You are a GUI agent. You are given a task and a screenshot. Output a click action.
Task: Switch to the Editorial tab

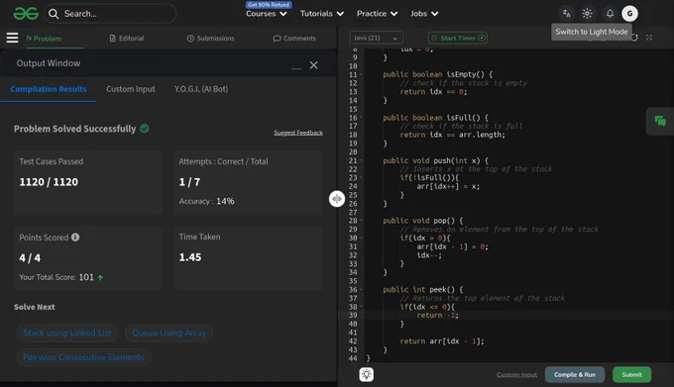pos(127,39)
